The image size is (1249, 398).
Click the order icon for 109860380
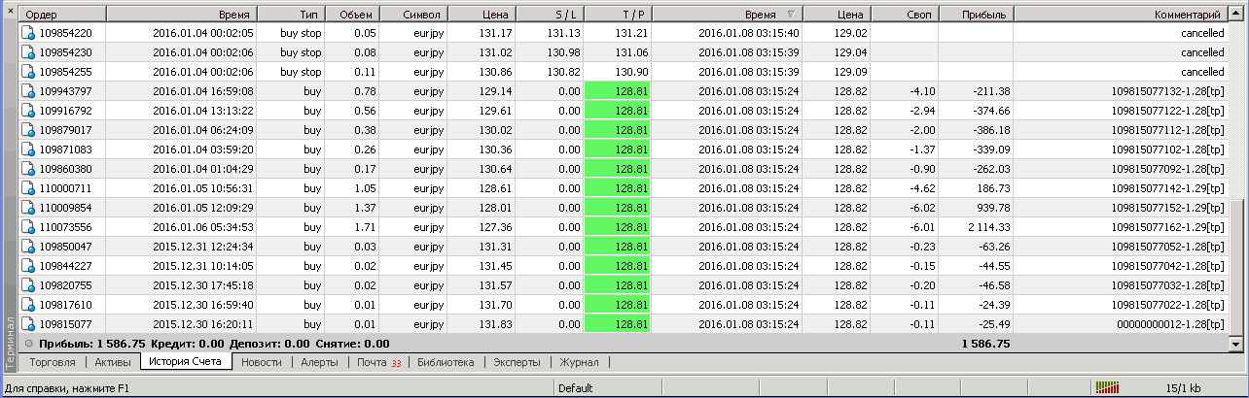pos(28,169)
